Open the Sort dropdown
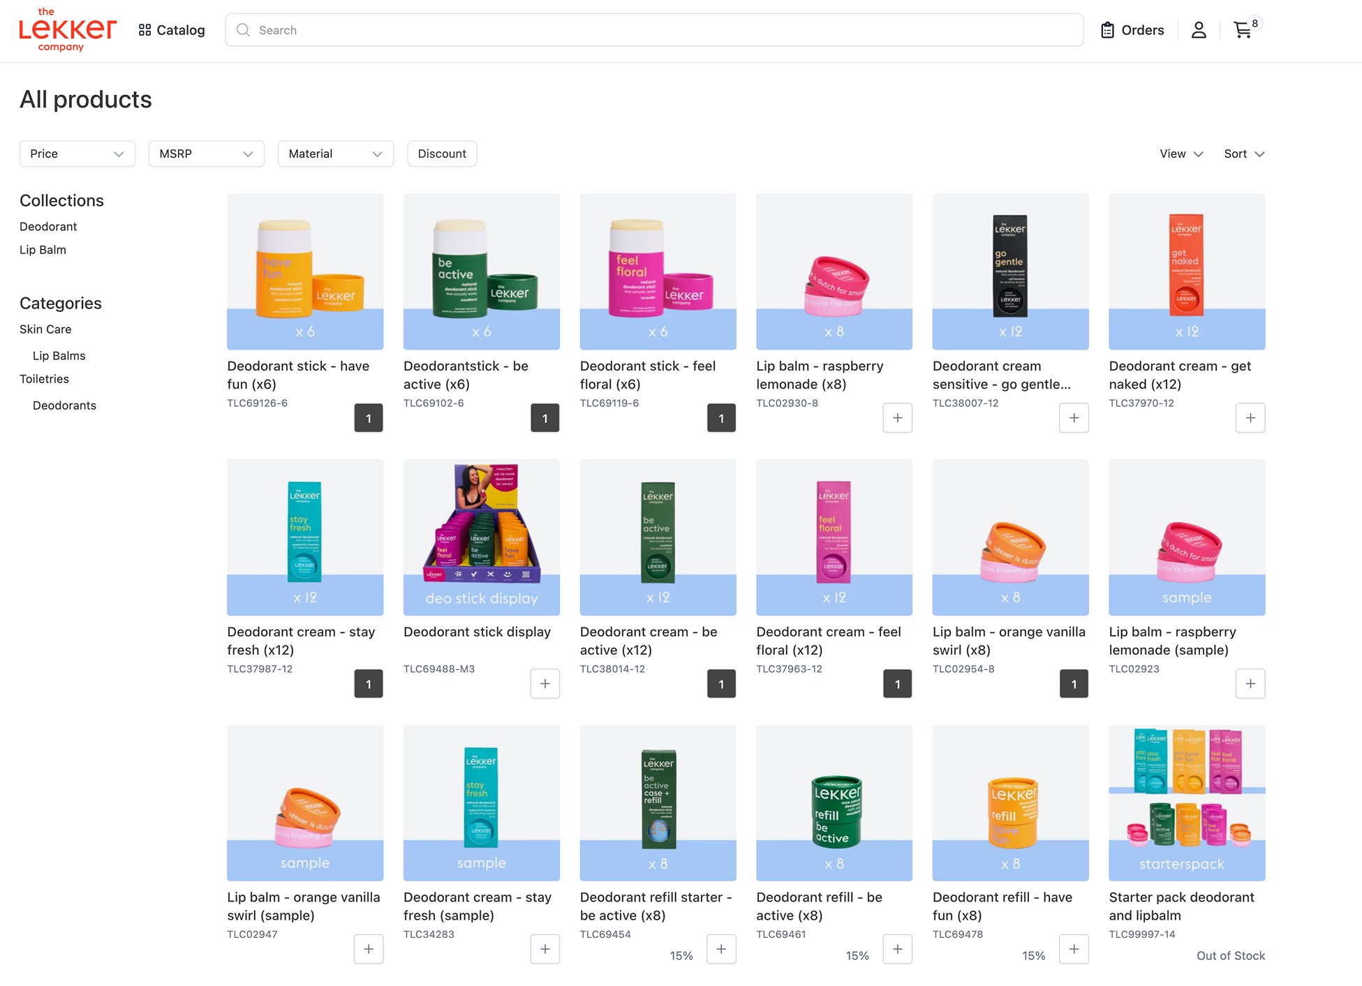Viewport: 1362px width, 986px height. 1244,154
